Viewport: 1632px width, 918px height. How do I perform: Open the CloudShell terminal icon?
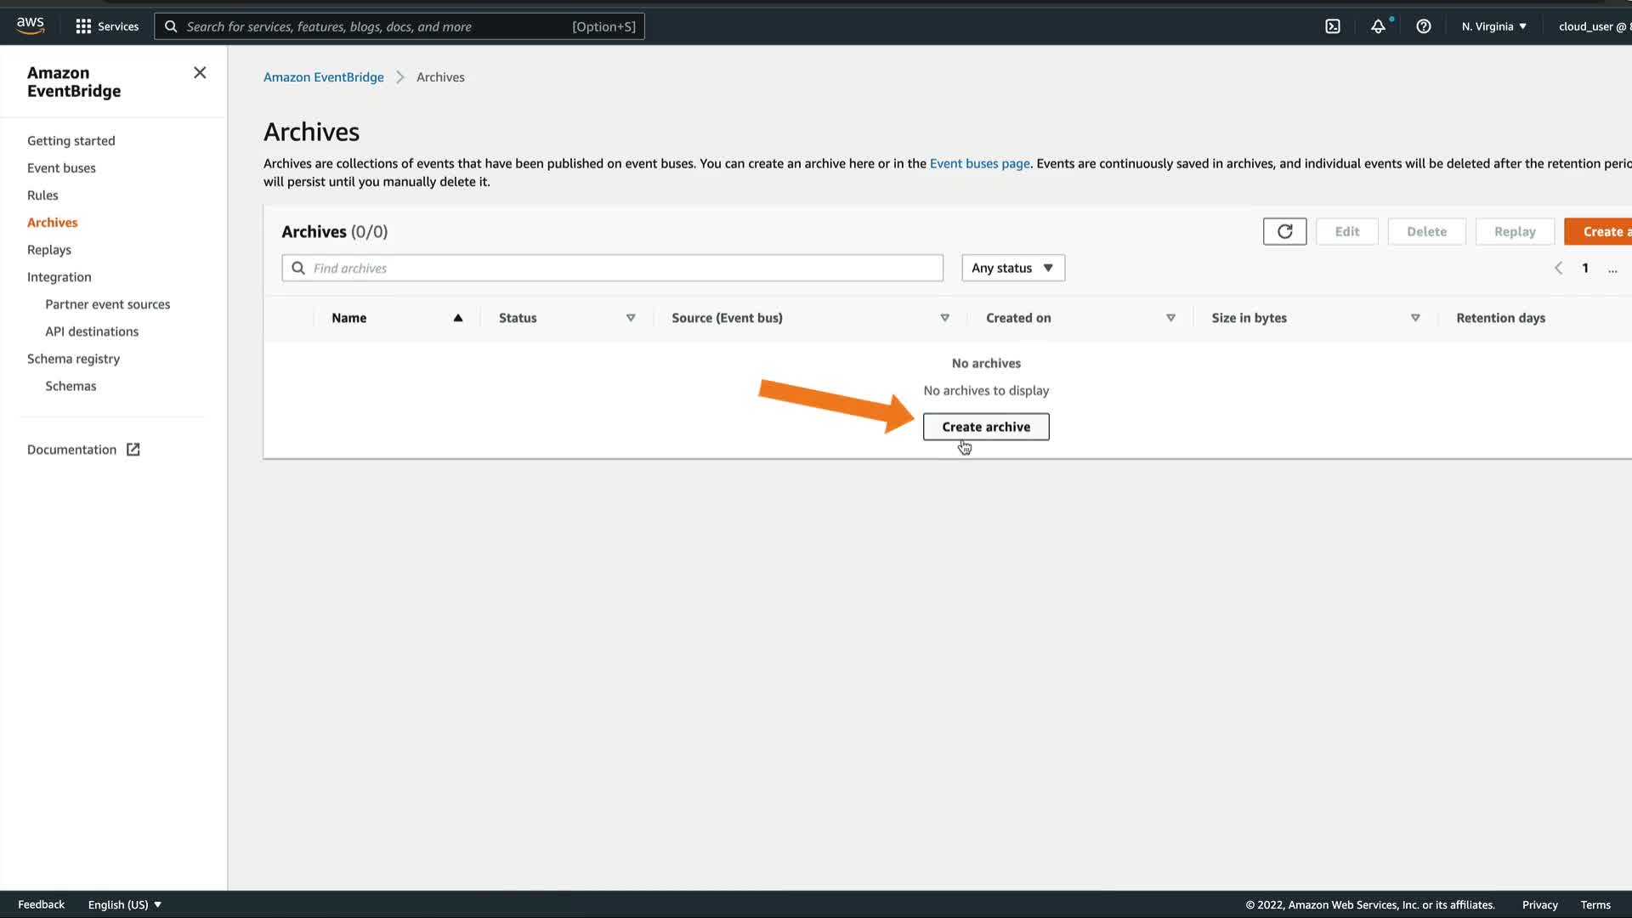1332,26
